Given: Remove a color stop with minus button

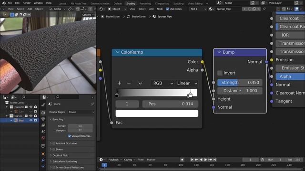Looking at the screenshot, I should [x=129, y=83].
